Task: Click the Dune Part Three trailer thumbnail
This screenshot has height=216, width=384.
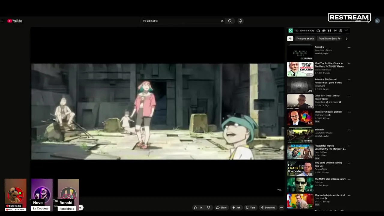Action: coord(300,101)
